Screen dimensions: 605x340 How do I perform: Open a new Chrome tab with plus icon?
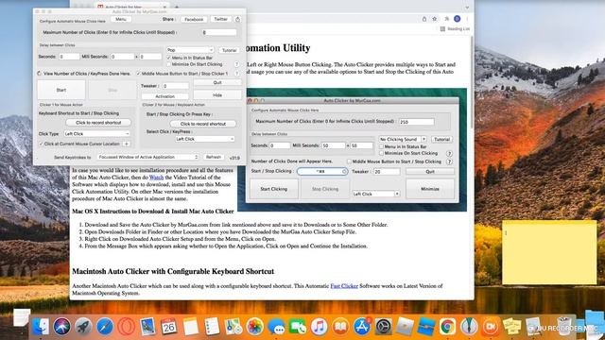coord(177,7)
